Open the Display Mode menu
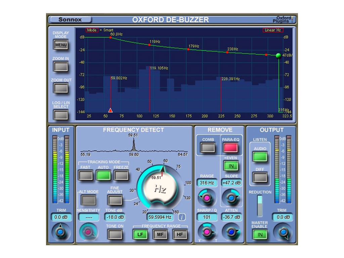This screenshot has height=258, width=344. pos(61,45)
